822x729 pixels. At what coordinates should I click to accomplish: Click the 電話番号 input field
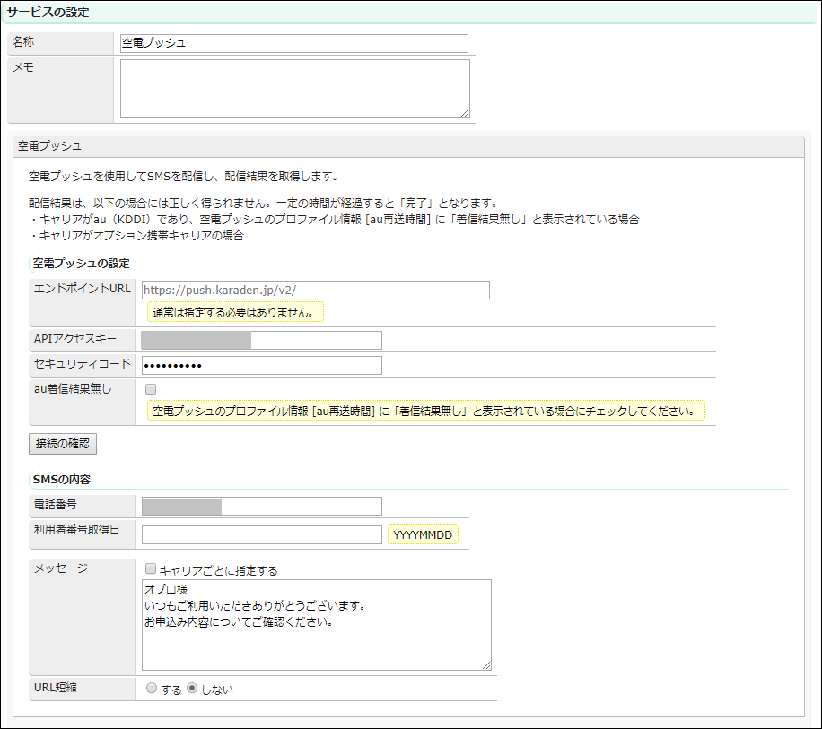point(261,506)
